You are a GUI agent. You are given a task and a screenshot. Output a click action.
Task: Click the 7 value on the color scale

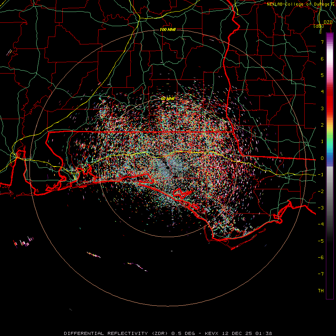click(322, 42)
